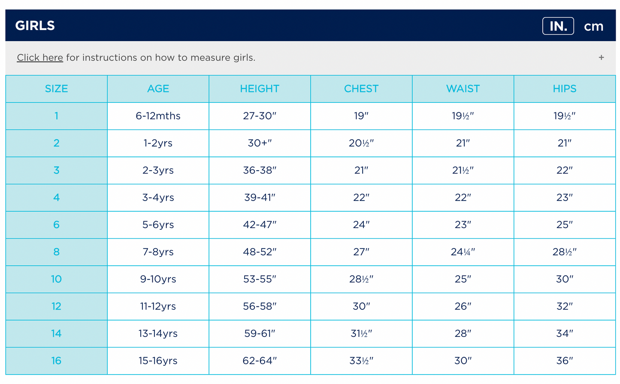
Task: Select size 8 in the size column
Action: pyautogui.click(x=56, y=252)
